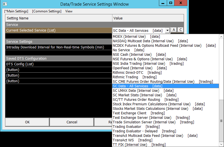
Task: Select Stocks Market Stats Calculations
Action: pos(166,109)
